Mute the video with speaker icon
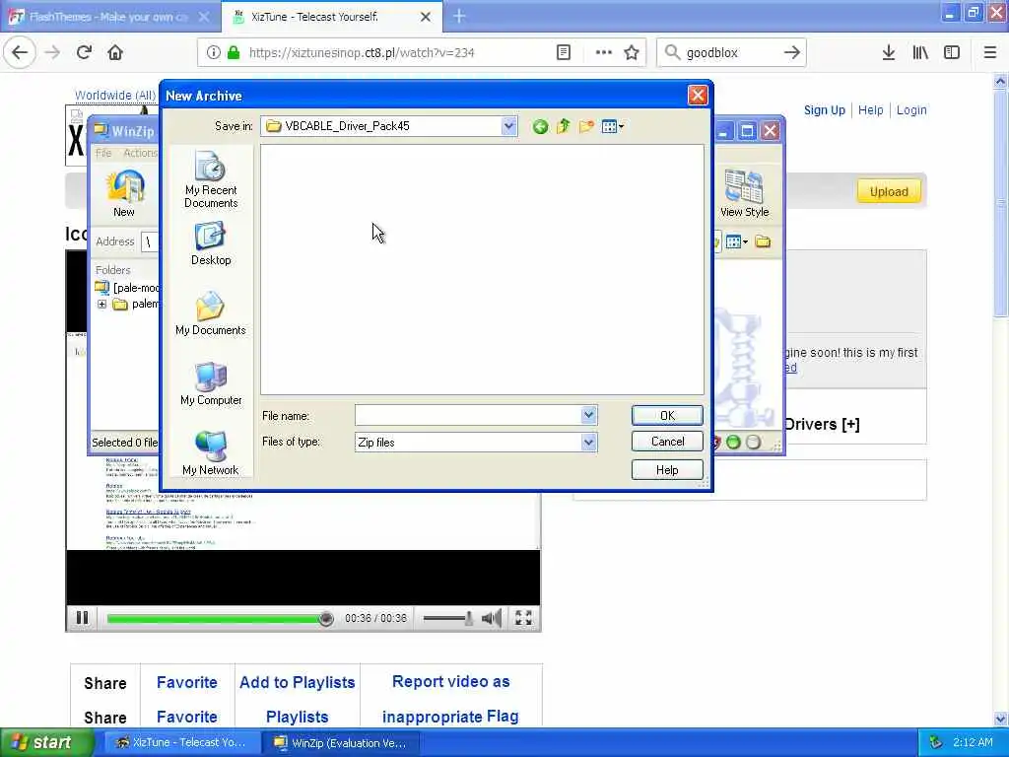1009x757 pixels. point(492,619)
